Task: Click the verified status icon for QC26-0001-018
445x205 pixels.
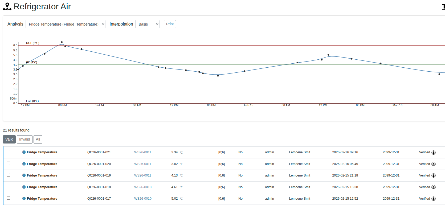Action: (434, 187)
